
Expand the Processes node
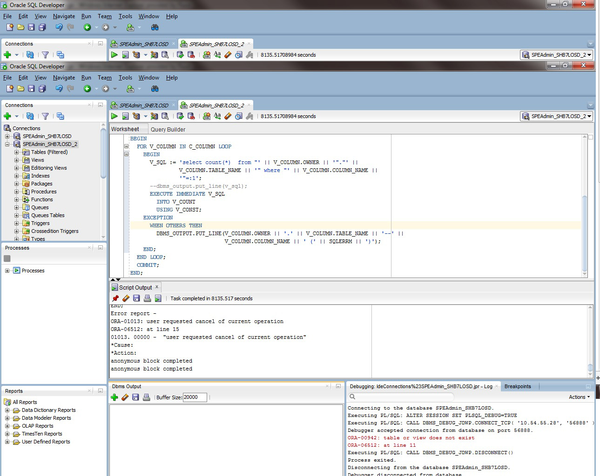pos(7,271)
